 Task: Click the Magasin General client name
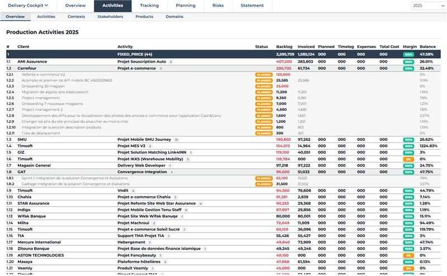pos(34,165)
